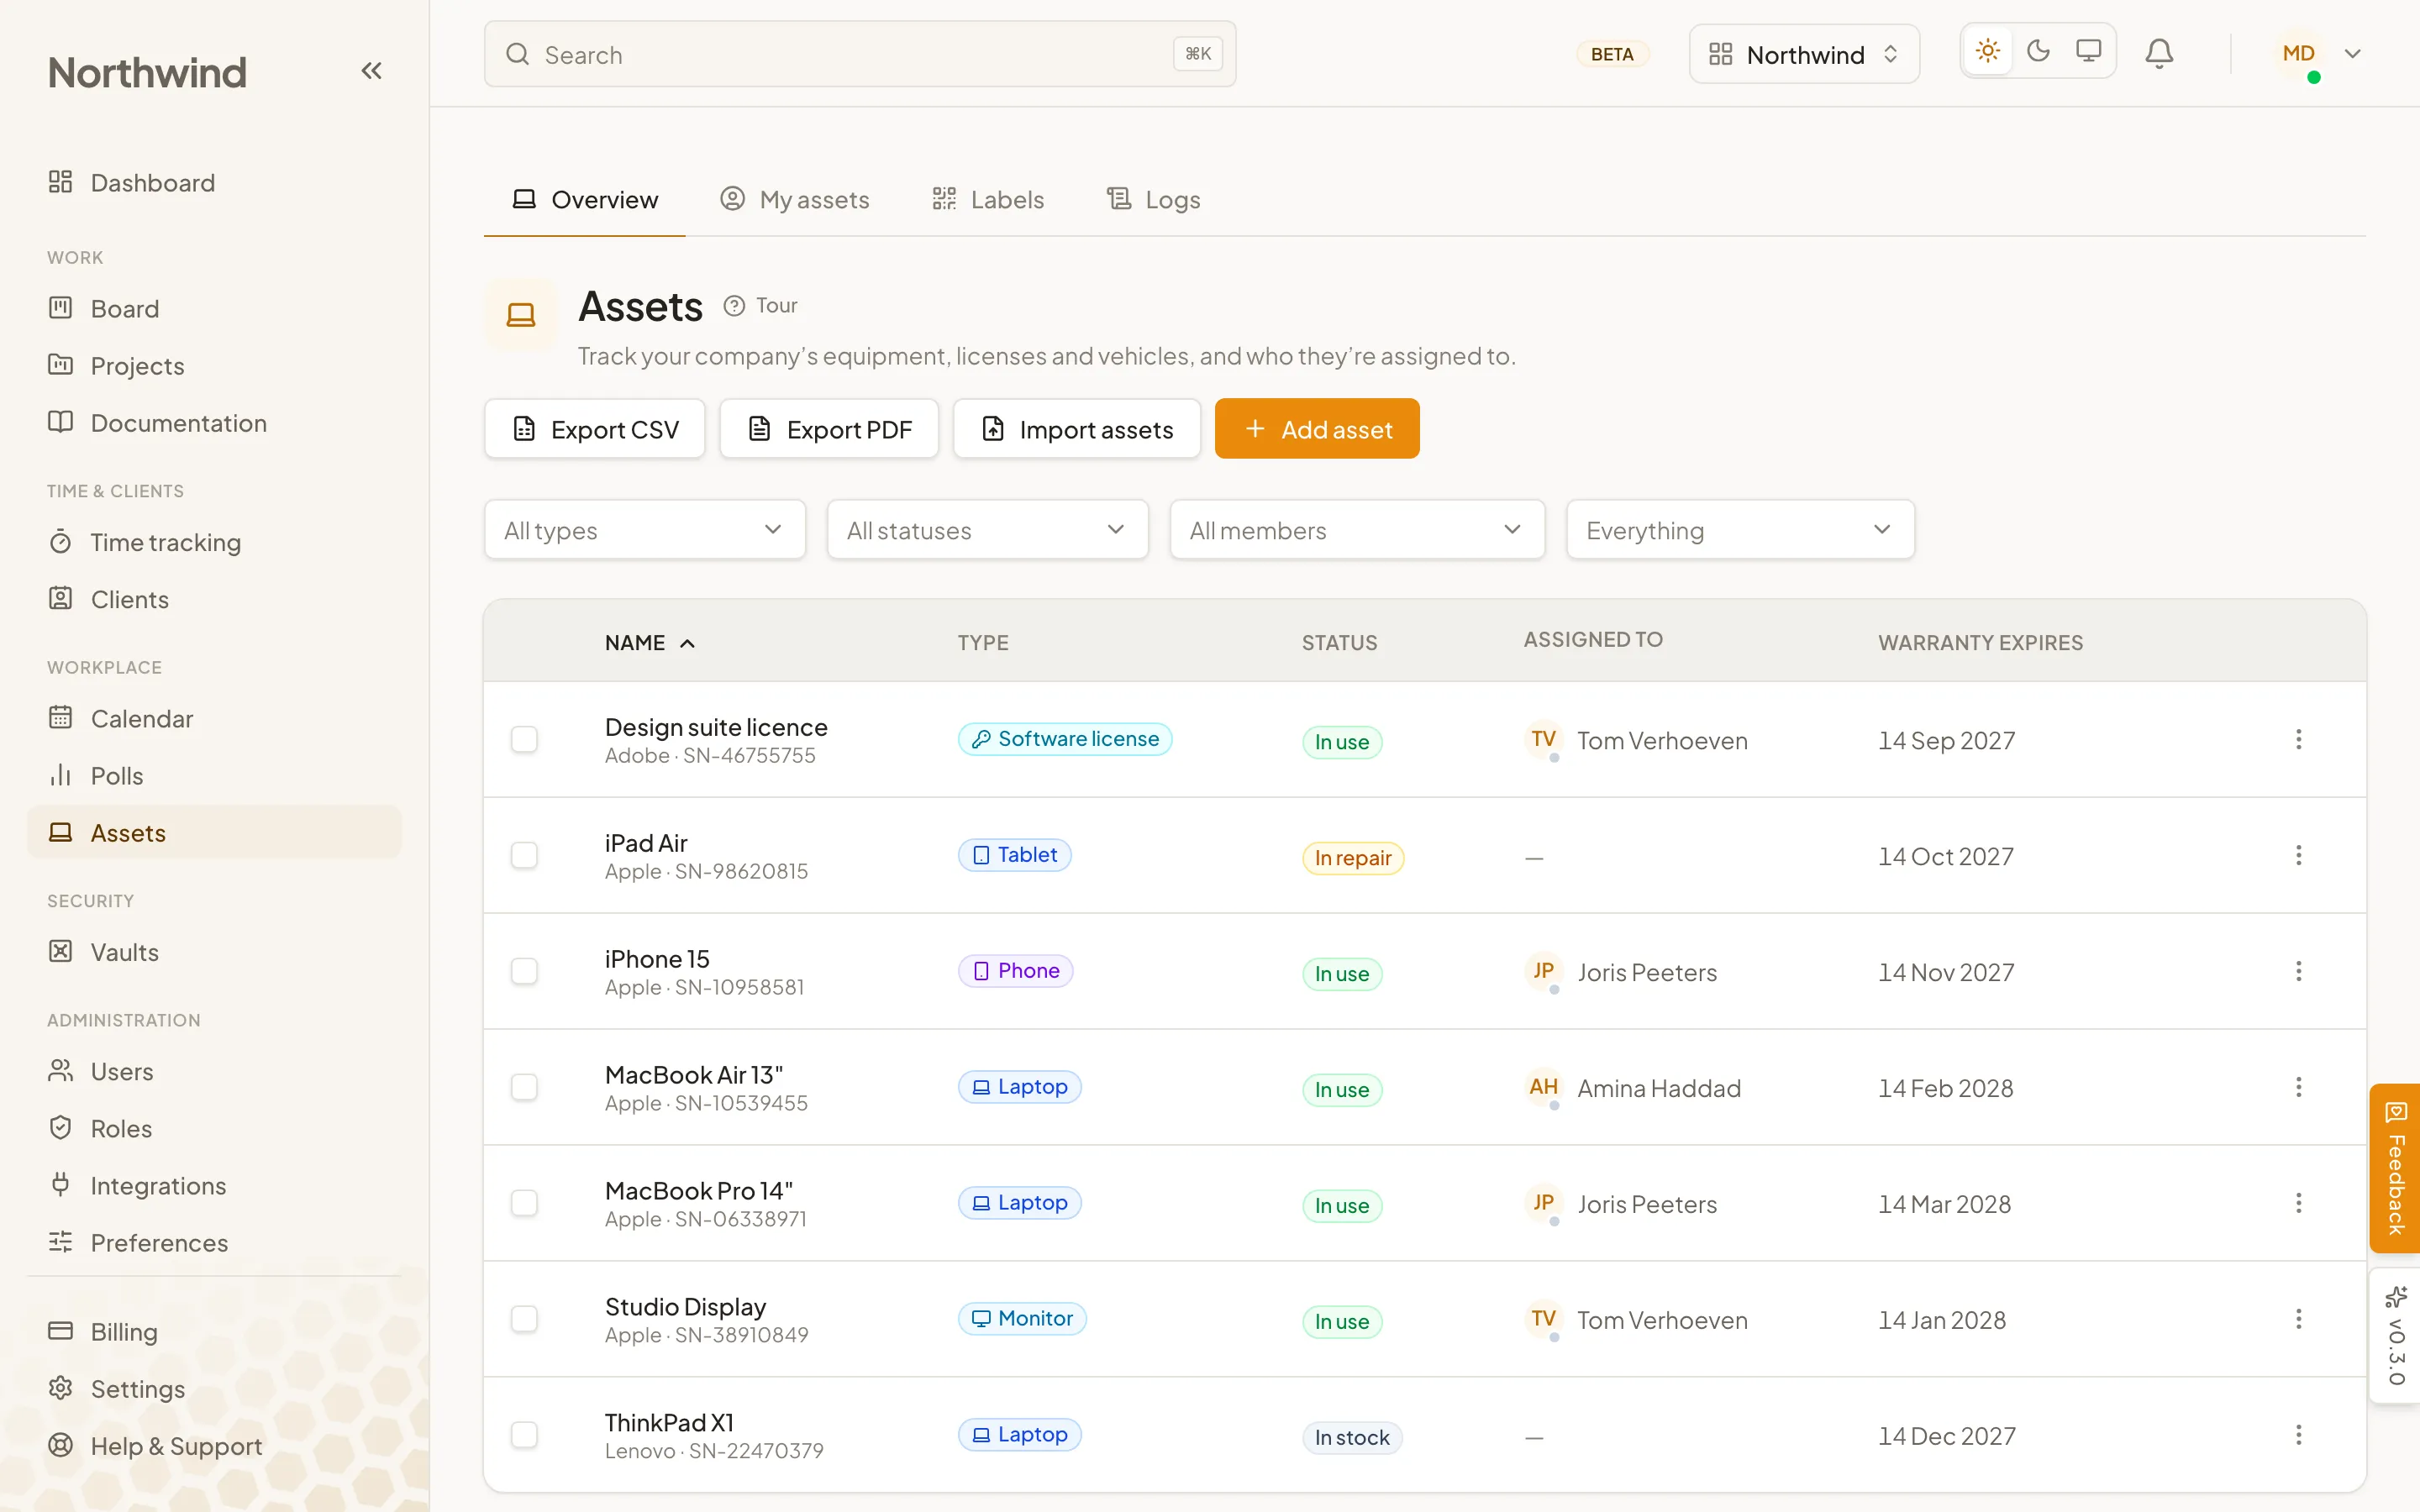2420x1512 pixels.
Task: Open the Northwind workspace switcher
Action: (x=1804, y=54)
